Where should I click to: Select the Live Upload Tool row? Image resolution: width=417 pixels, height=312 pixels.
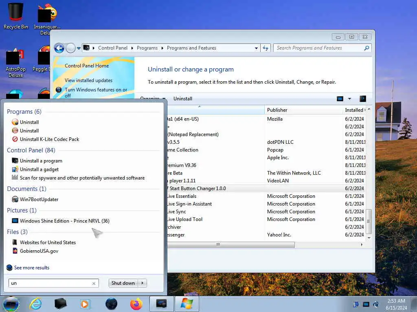(266, 219)
